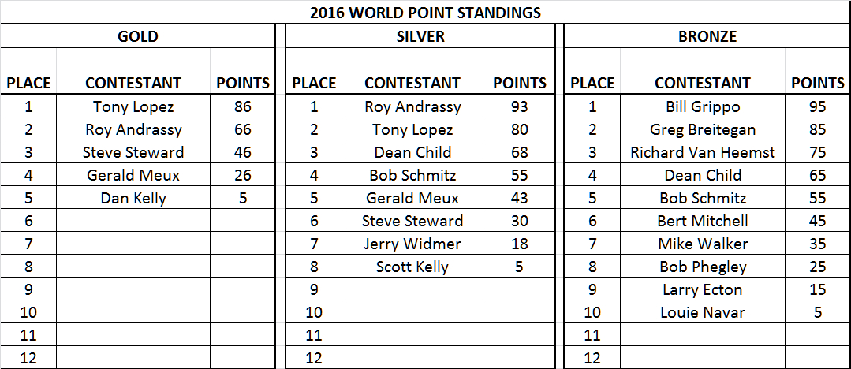Click Jerry Widmer's name cell

point(412,244)
